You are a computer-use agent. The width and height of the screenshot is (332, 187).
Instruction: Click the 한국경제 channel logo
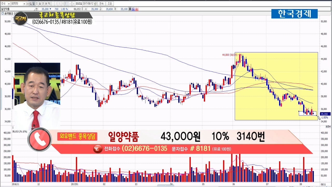coord(294,14)
